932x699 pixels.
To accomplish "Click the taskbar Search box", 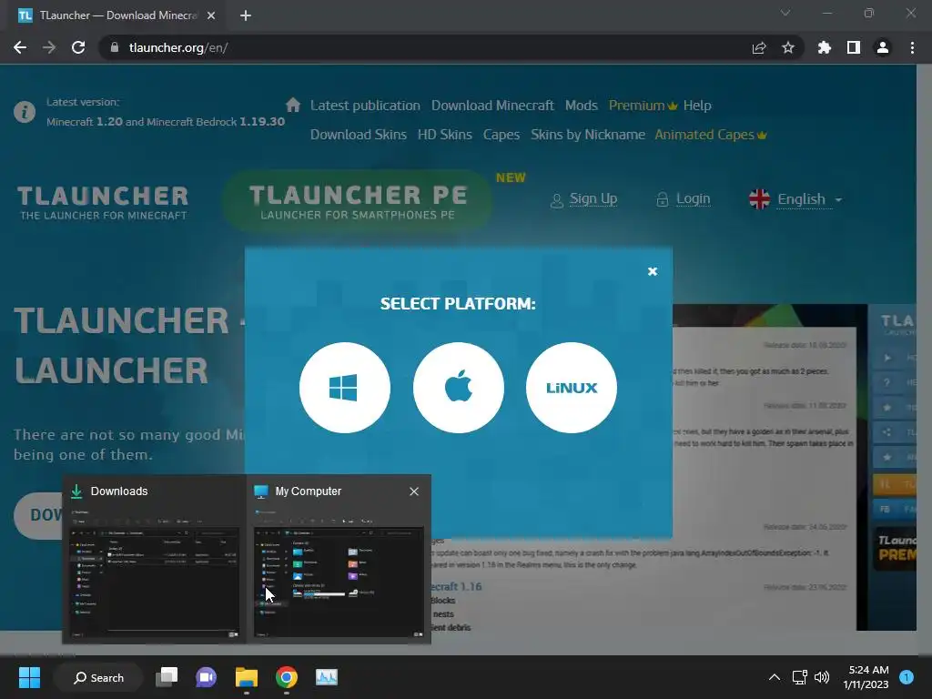I will coord(98,677).
